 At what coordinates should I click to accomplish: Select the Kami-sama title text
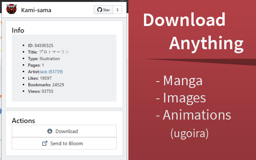point(36,10)
